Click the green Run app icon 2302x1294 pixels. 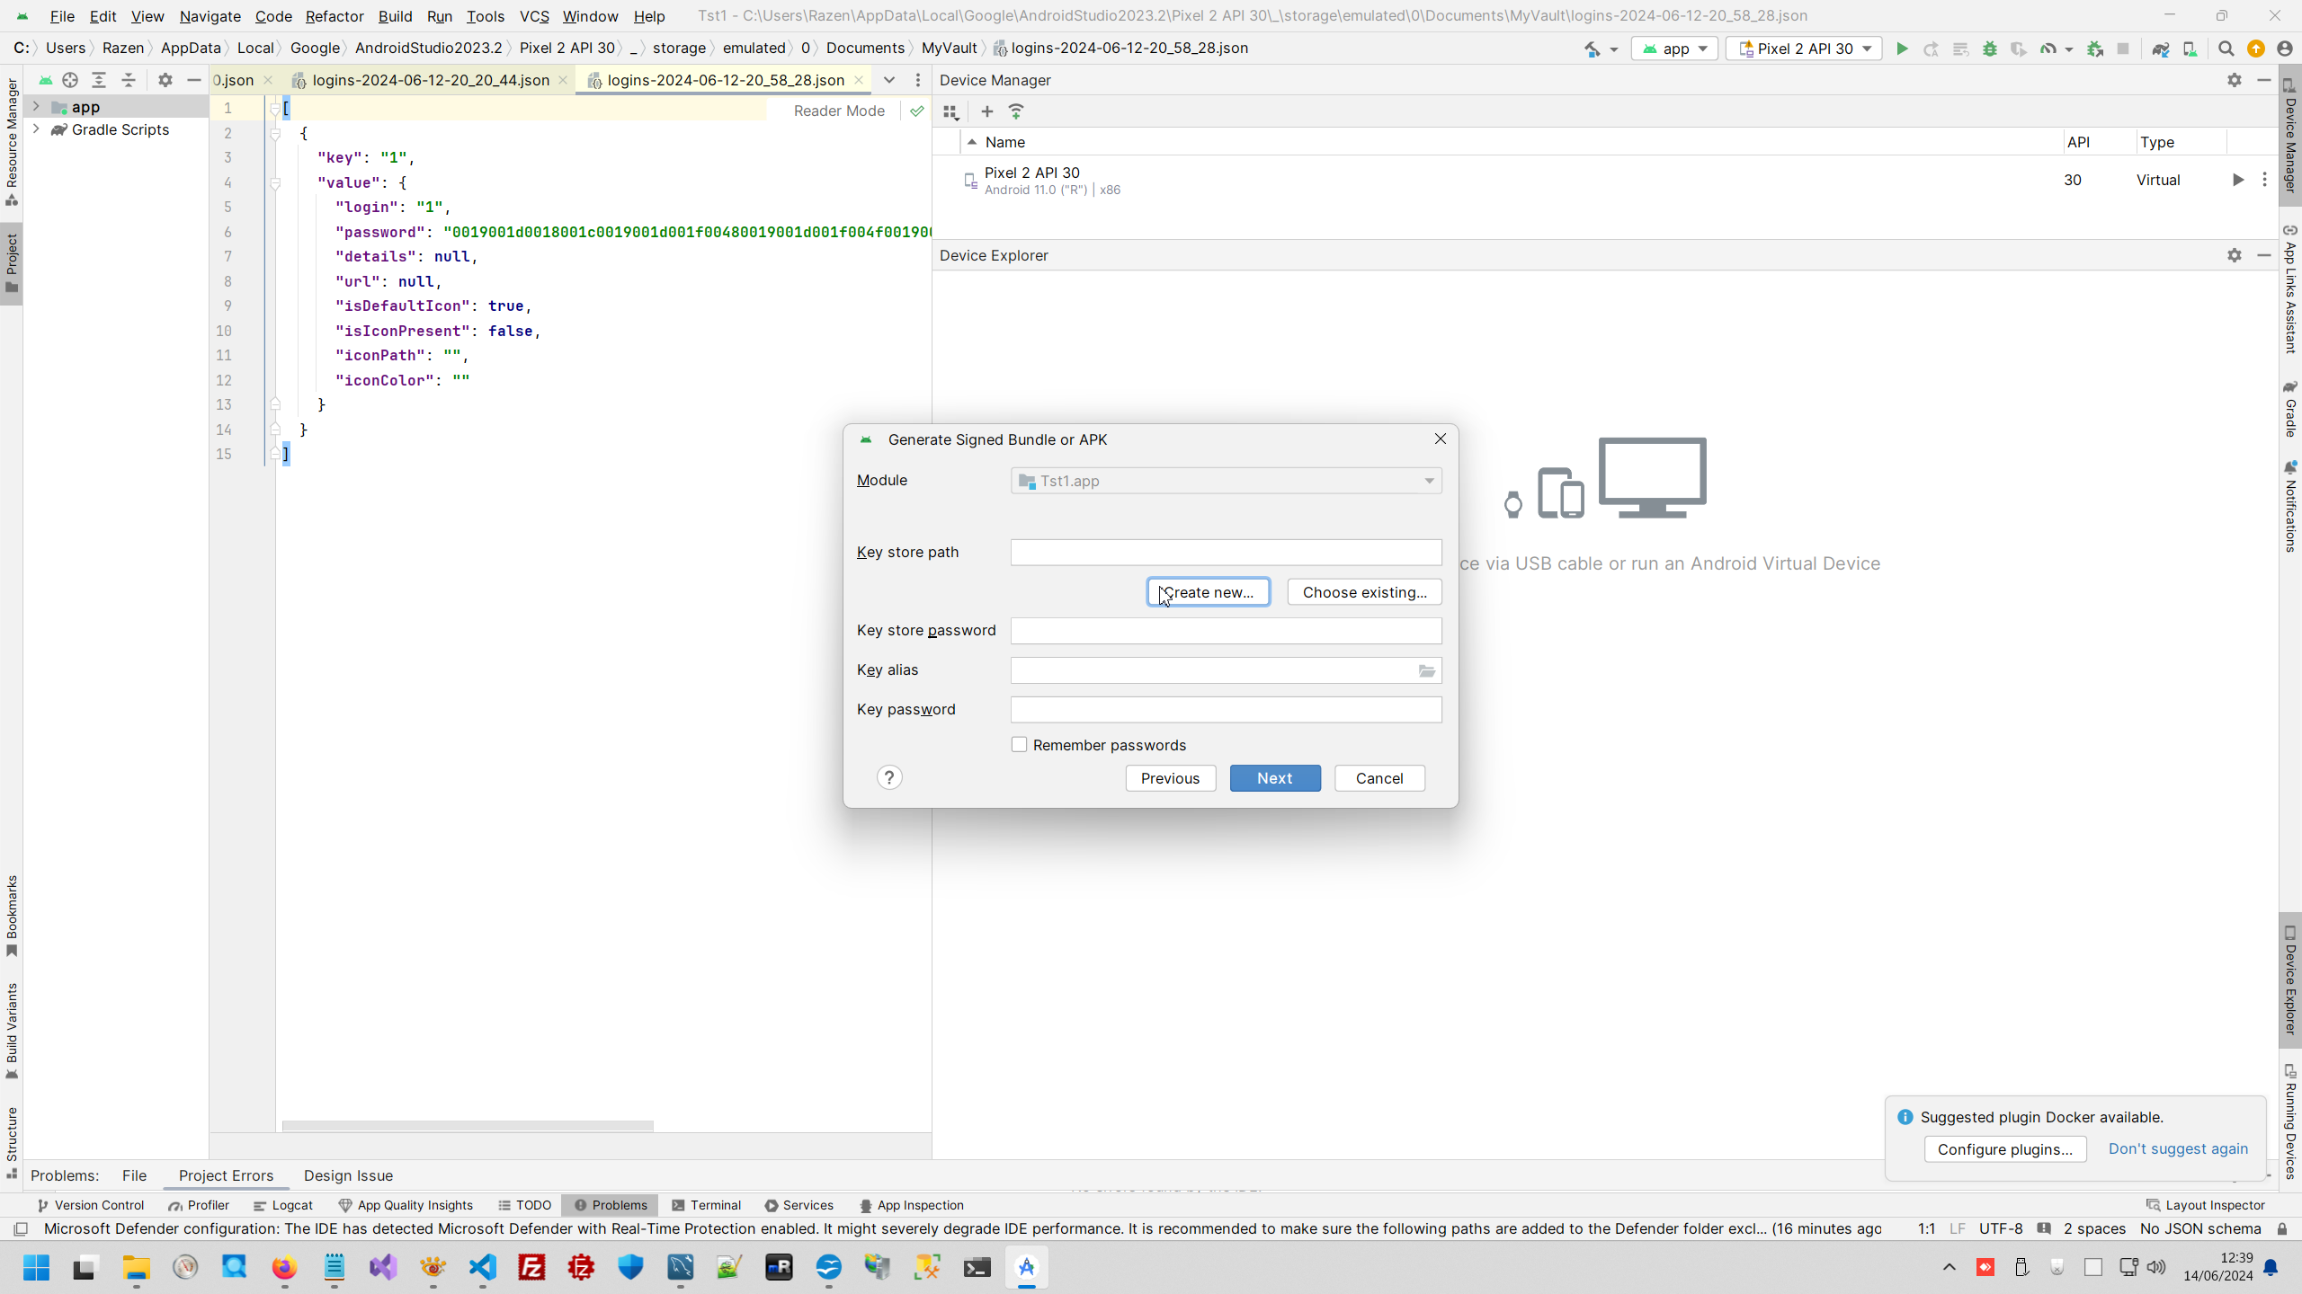[1901, 49]
